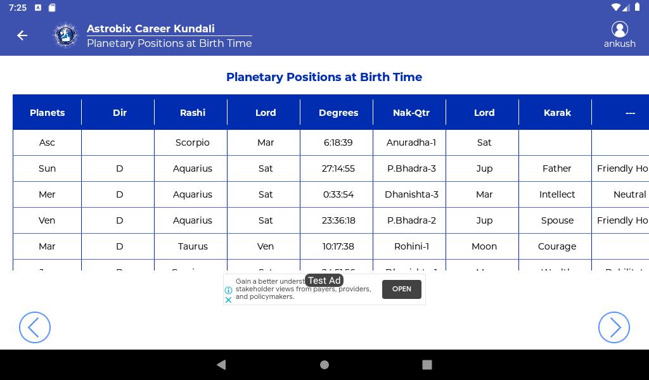
Task: Click degrees value 10:17:38
Action: click(338, 246)
